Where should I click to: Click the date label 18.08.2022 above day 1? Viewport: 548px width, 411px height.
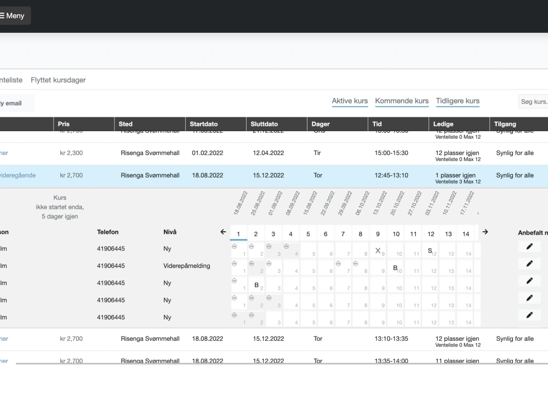point(241,203)
